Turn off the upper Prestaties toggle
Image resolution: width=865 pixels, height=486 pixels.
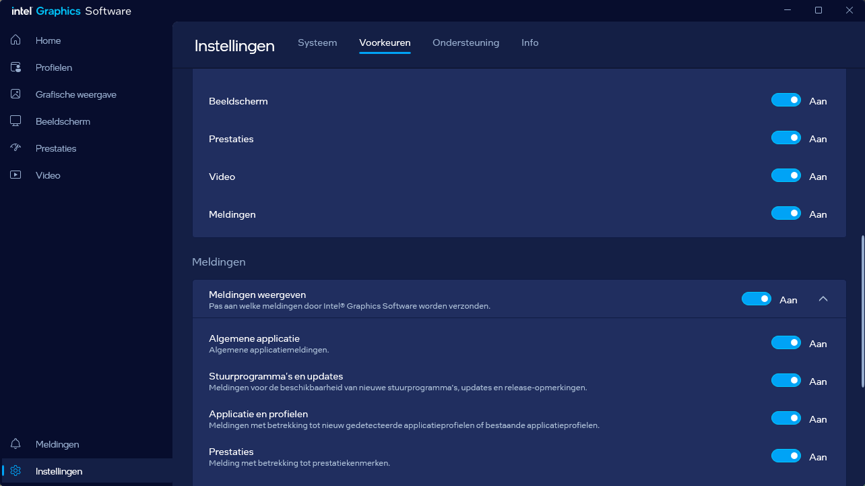tap(786, 138)
